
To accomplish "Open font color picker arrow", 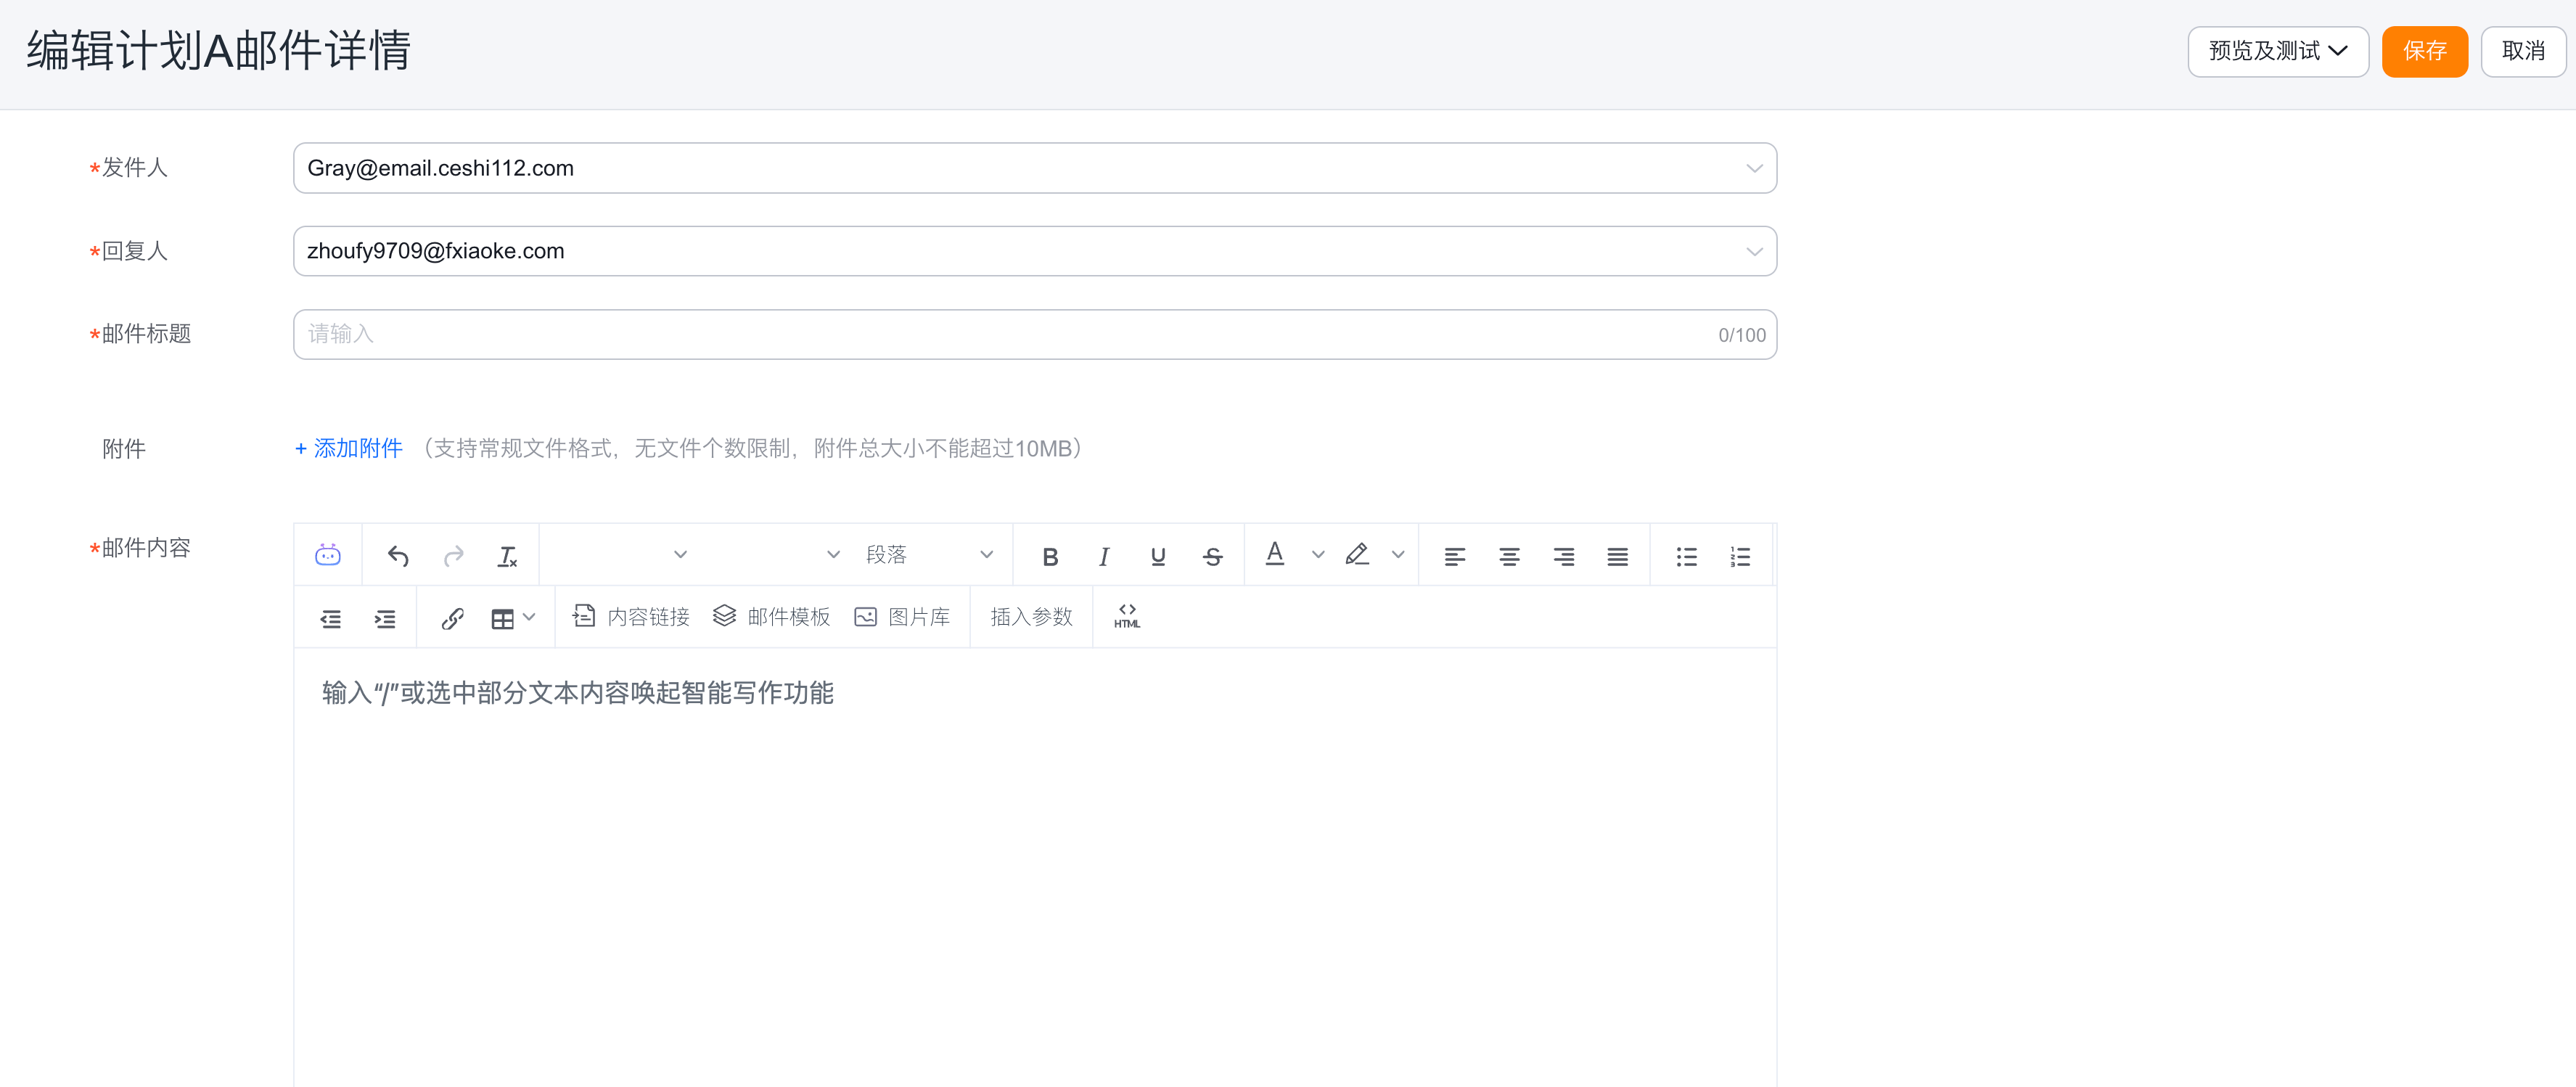I will (1318, 555).
